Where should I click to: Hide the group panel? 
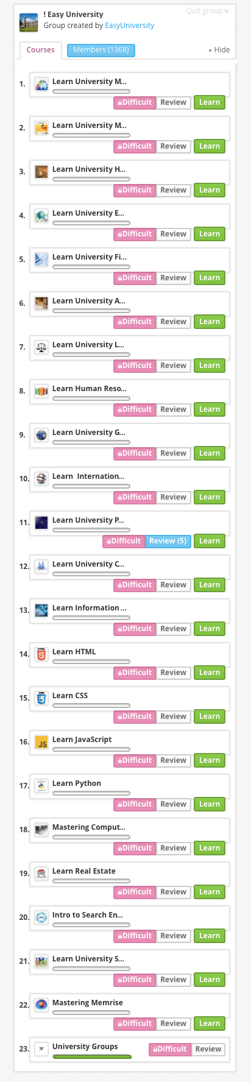tap(219, 50)
